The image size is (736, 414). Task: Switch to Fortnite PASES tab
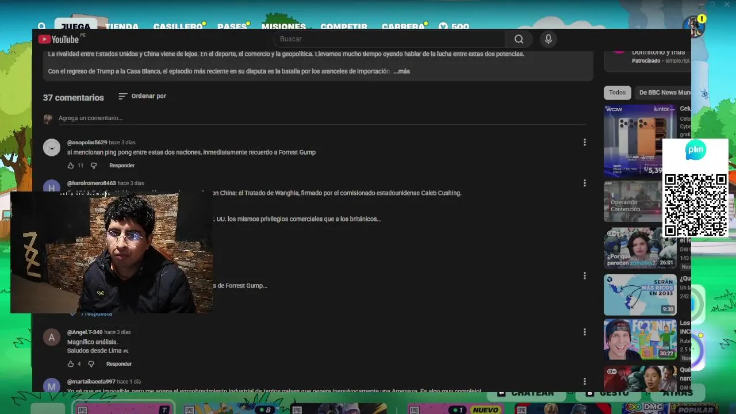[x=232, y=26]
